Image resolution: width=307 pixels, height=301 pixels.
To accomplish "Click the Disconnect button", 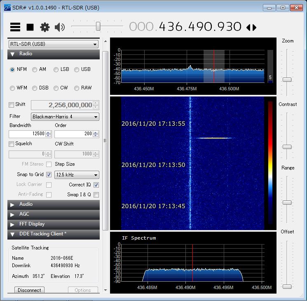I will [29, 290].
